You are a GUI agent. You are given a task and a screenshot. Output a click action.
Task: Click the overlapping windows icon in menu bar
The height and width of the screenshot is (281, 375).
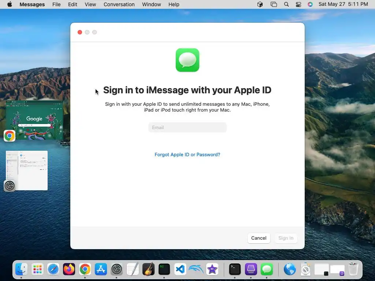click(274, 4)
